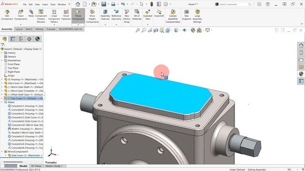Click Linear Component Pattern tool
The height and width of the screenshot is (171, 305).
point(54,16)
